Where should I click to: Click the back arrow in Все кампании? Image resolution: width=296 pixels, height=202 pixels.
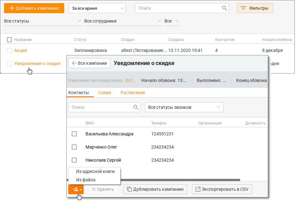click(74, 63)
